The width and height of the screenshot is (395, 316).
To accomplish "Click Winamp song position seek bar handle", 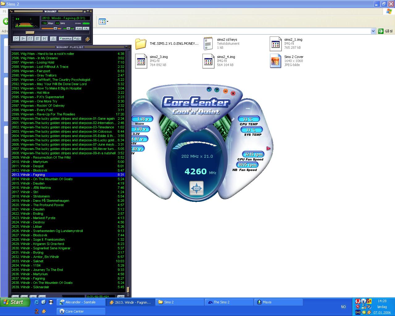I will (30, 32).
